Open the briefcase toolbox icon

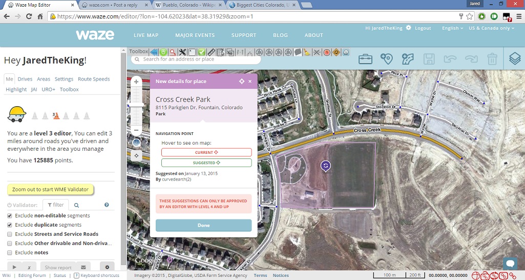point(365,59)
